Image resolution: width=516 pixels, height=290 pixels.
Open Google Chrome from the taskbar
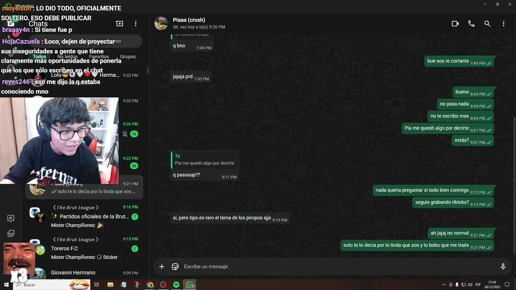click(x=150, y=285)
